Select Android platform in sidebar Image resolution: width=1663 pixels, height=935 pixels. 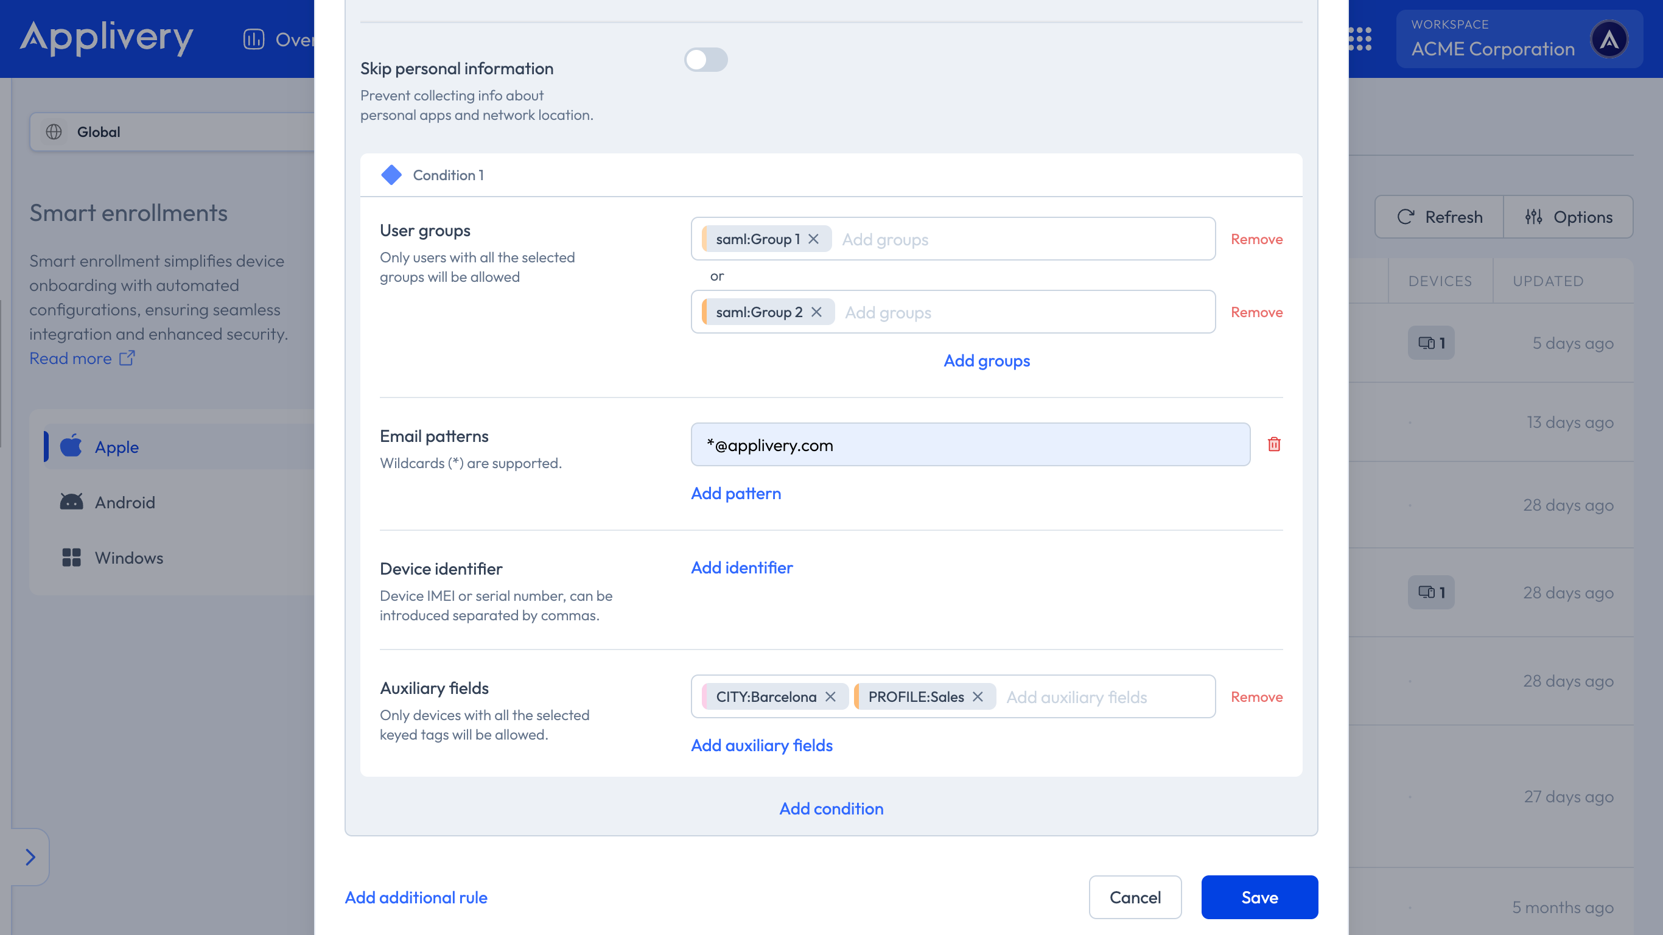coord(125,502)
